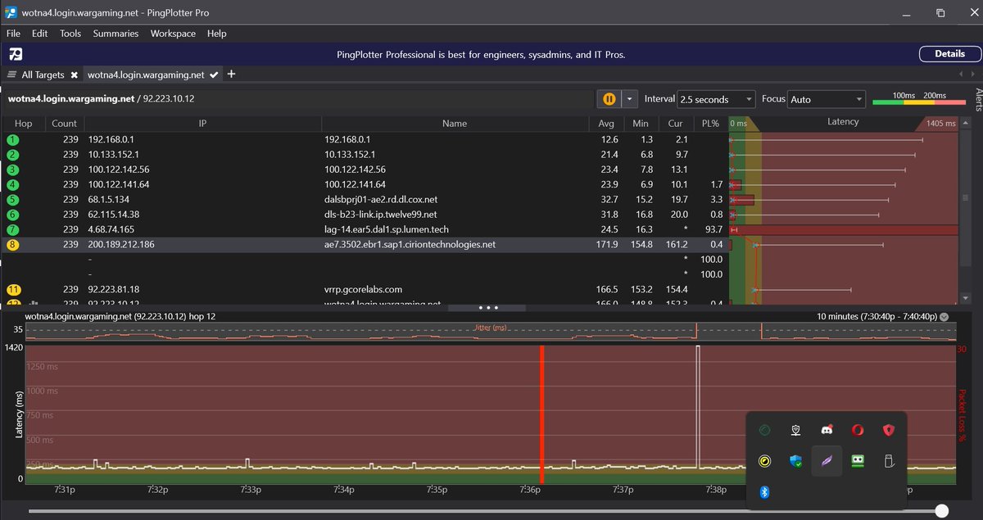
Task: Select hop 2 green circle icon
Action: click(x=12, y=155)
